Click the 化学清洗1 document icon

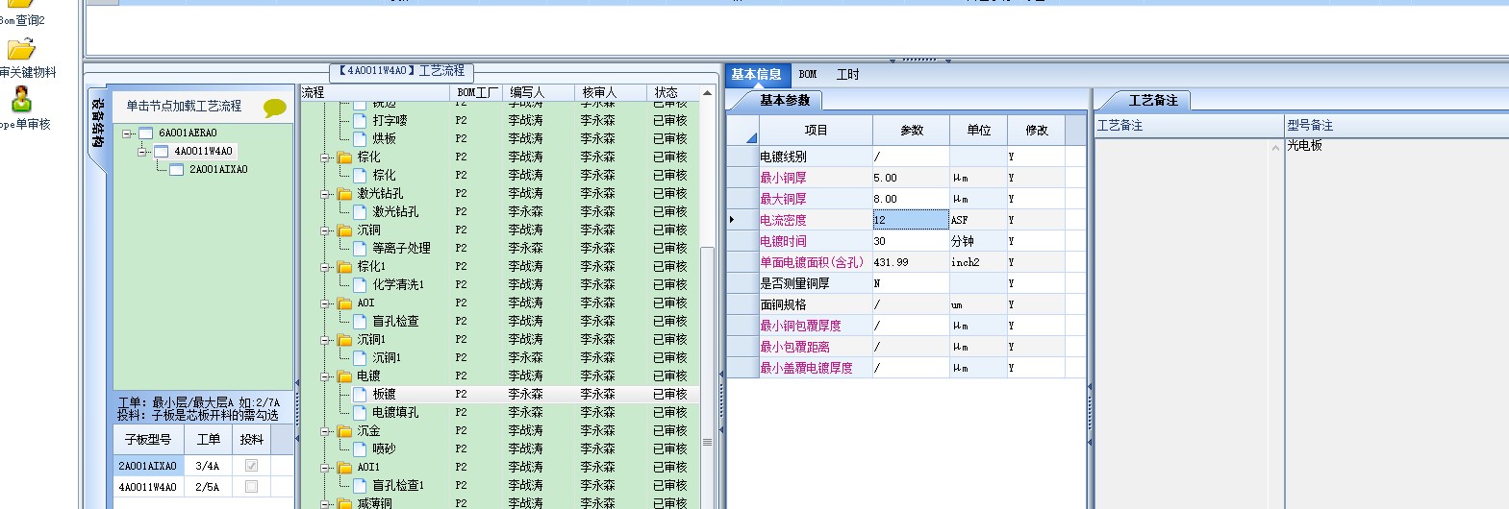click(361, 285)
